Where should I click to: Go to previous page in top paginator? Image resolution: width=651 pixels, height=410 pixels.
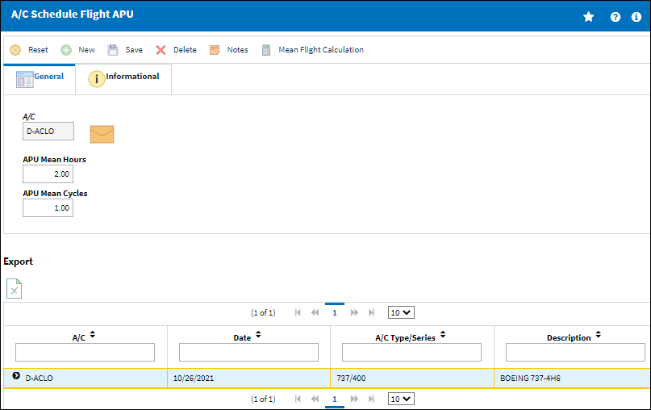(315, 313)
